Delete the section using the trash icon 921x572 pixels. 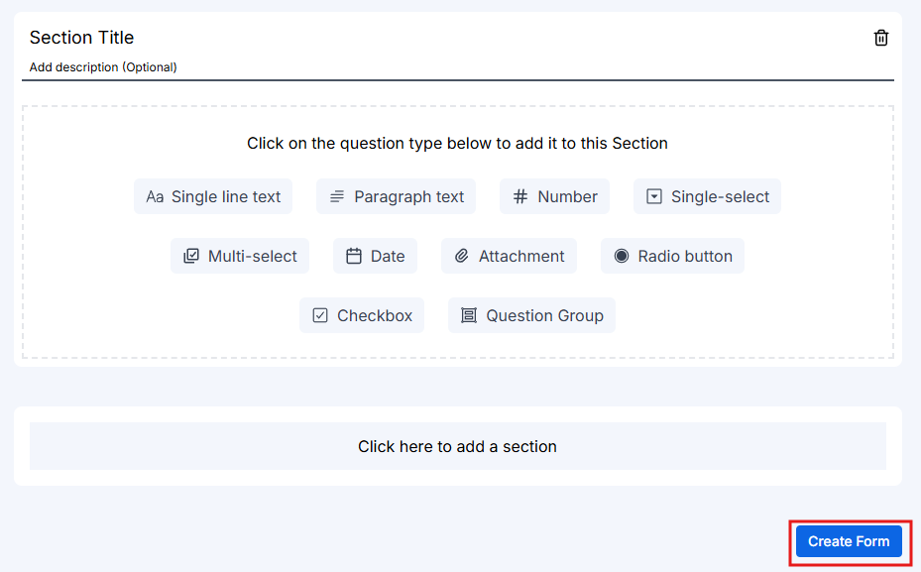[x=881, y=37]
